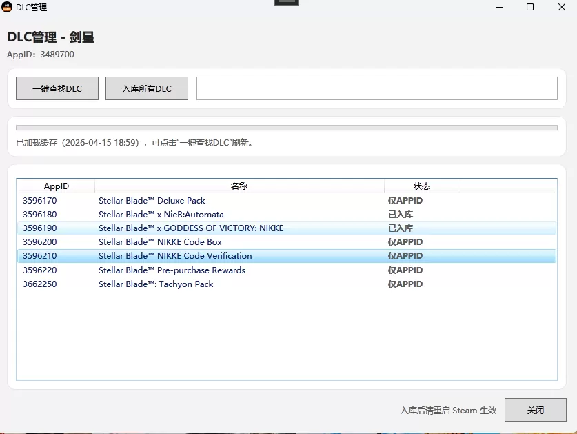Focus the empty text field beside 入库所有DLC
The width and height of the screenshot is (577, 434).
point(376,88)
